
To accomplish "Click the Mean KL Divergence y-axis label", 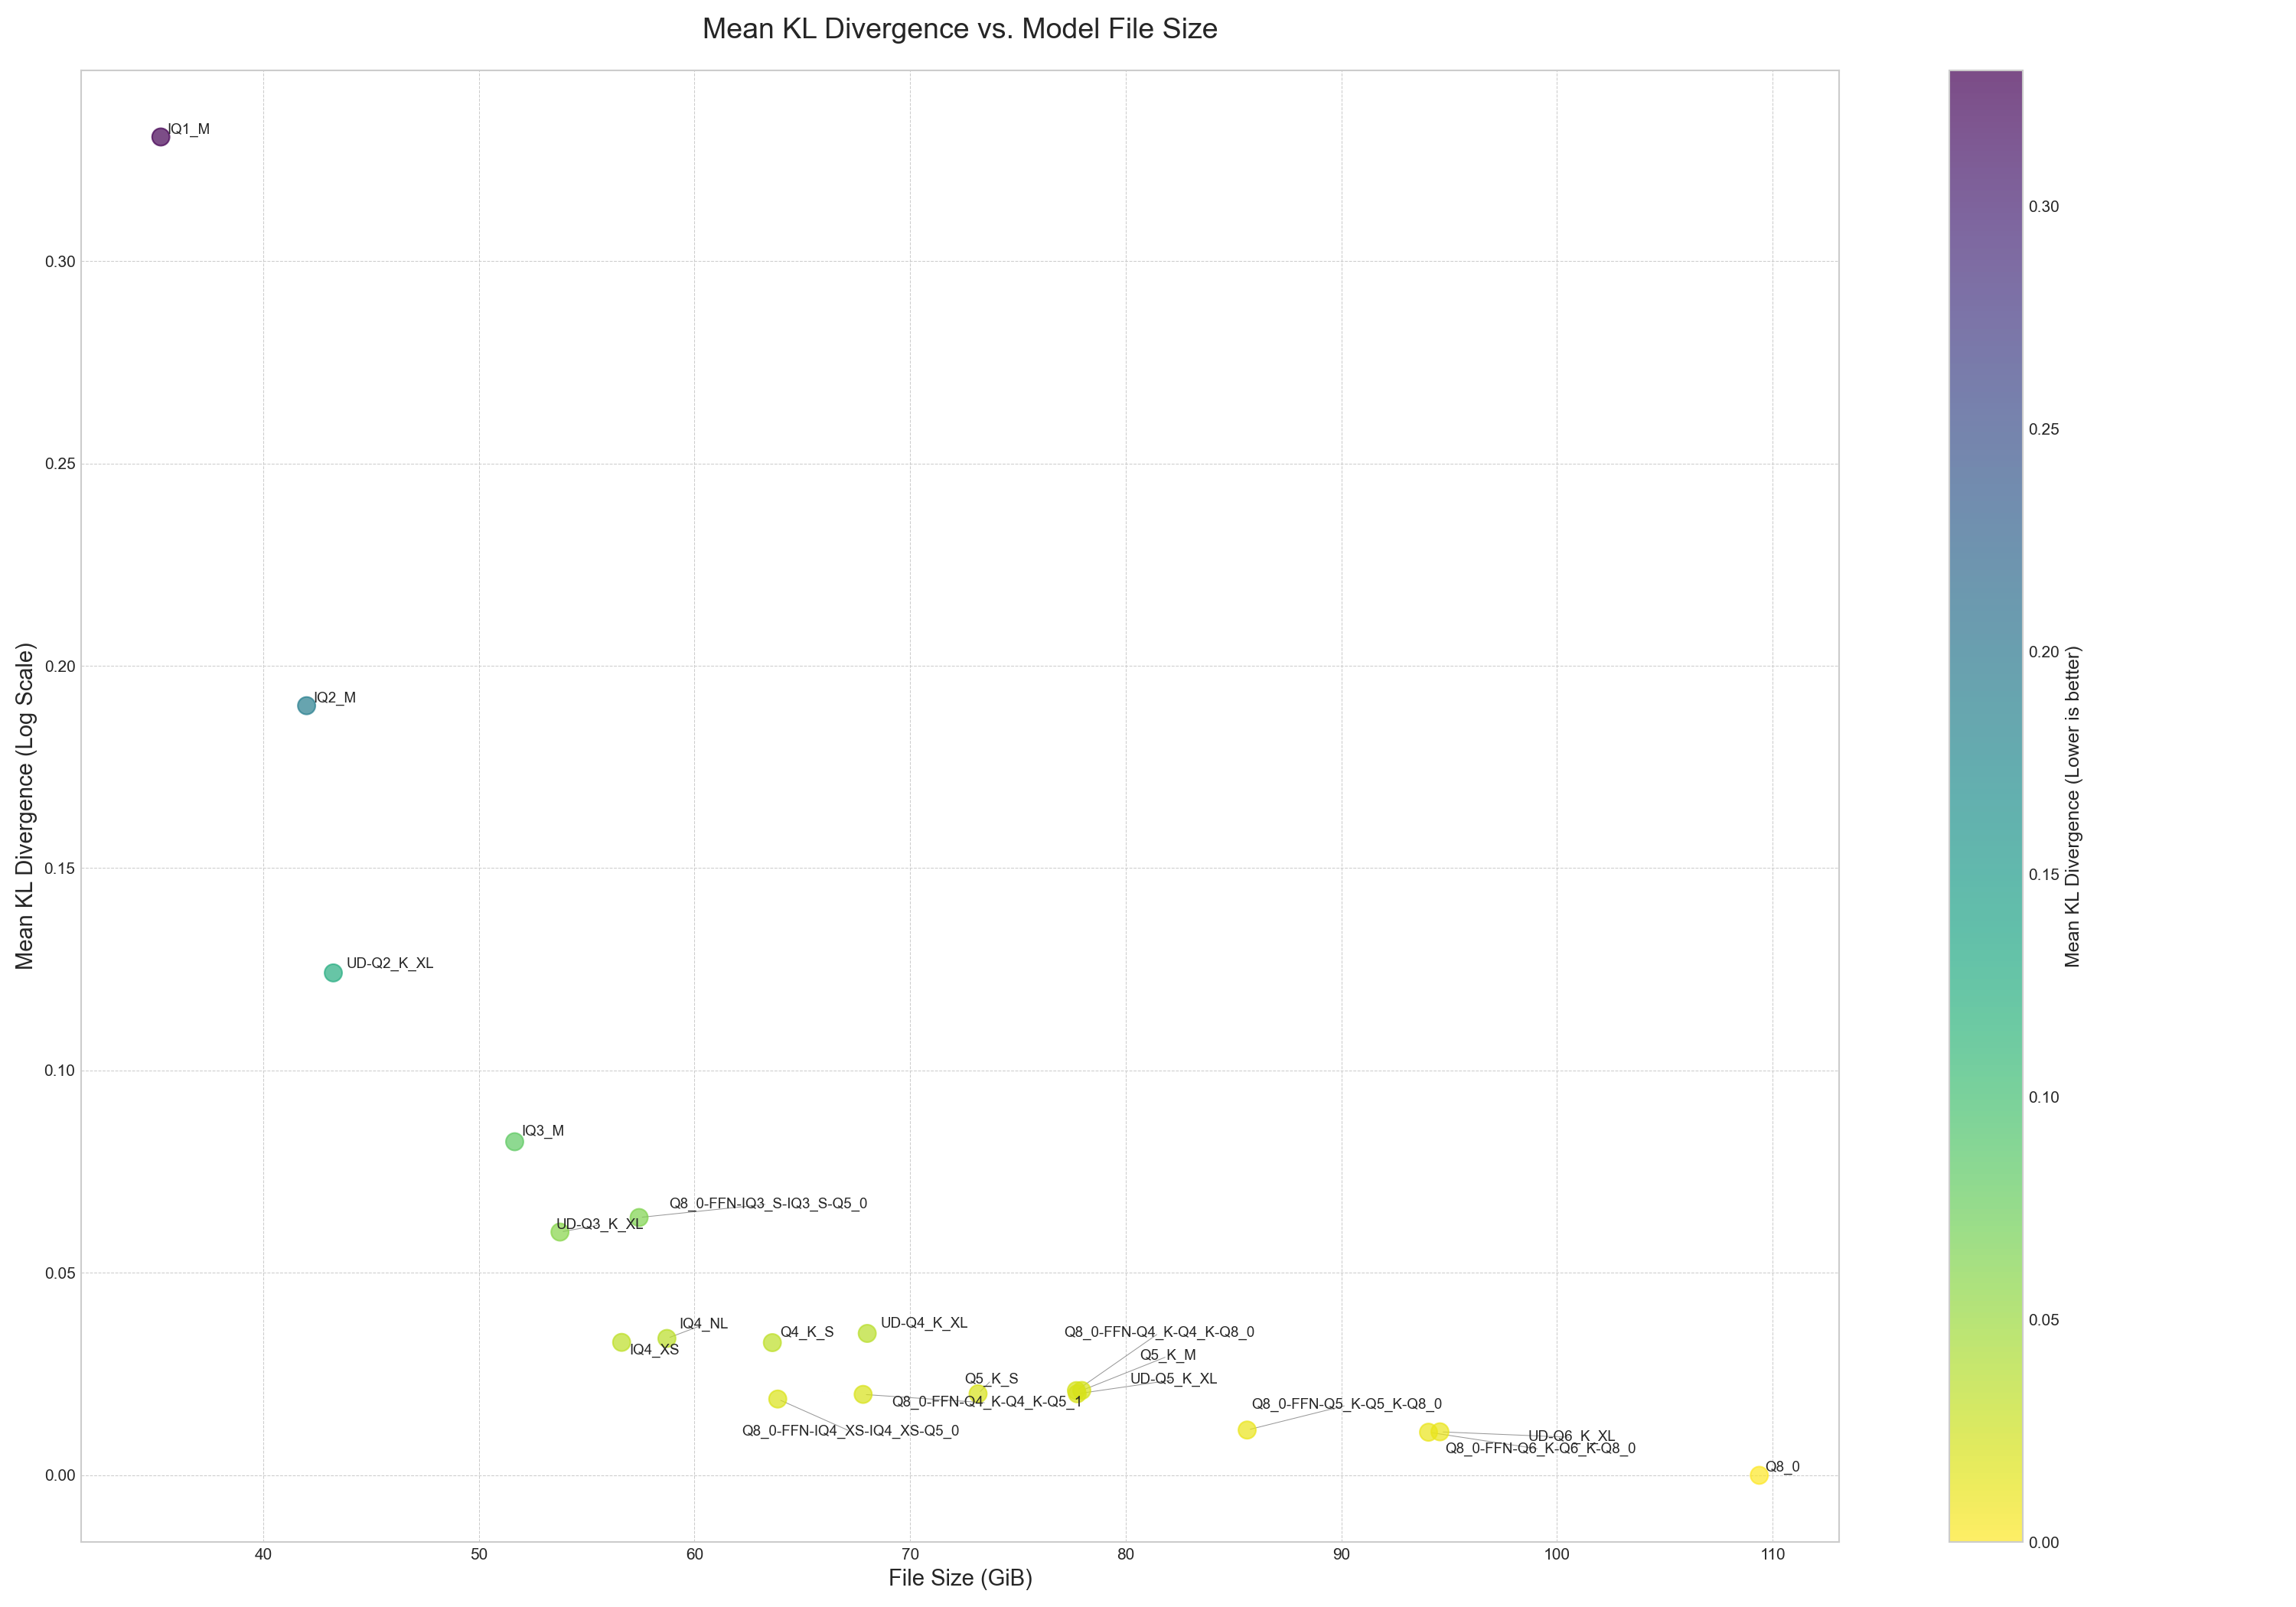I will (x=25, y=806).
